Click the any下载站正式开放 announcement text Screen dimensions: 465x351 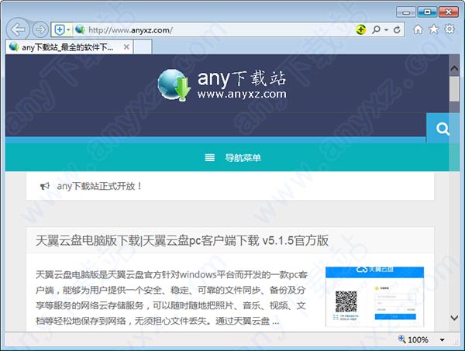(100, 186)
